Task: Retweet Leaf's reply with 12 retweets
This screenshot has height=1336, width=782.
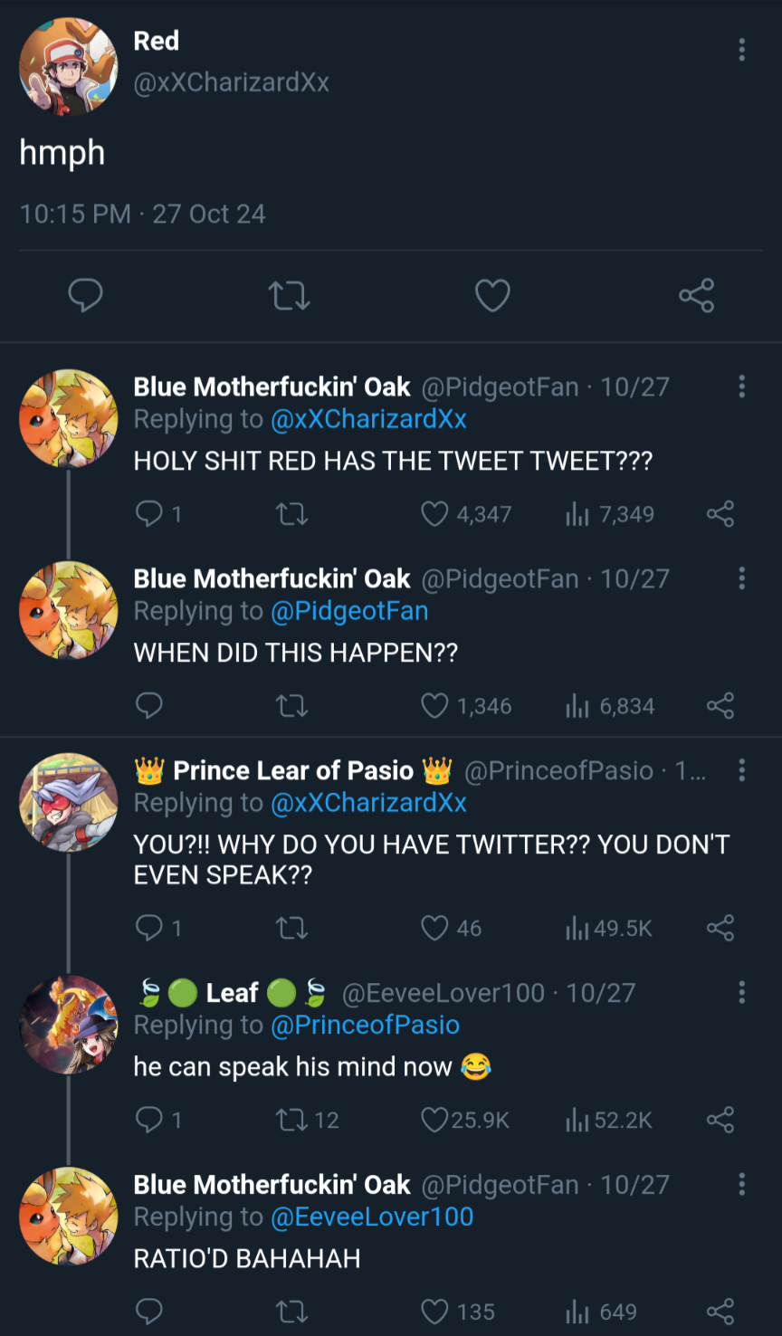Action: (291, 1120)
